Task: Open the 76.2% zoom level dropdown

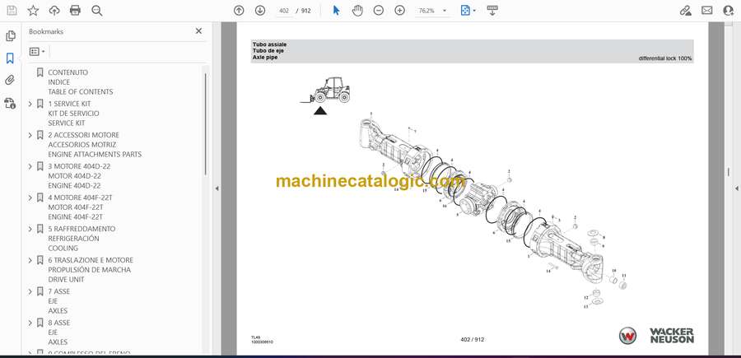Action: tap(433, 11)
